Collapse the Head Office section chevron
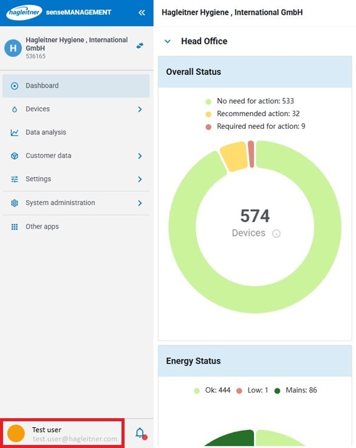 pos(168,41)
